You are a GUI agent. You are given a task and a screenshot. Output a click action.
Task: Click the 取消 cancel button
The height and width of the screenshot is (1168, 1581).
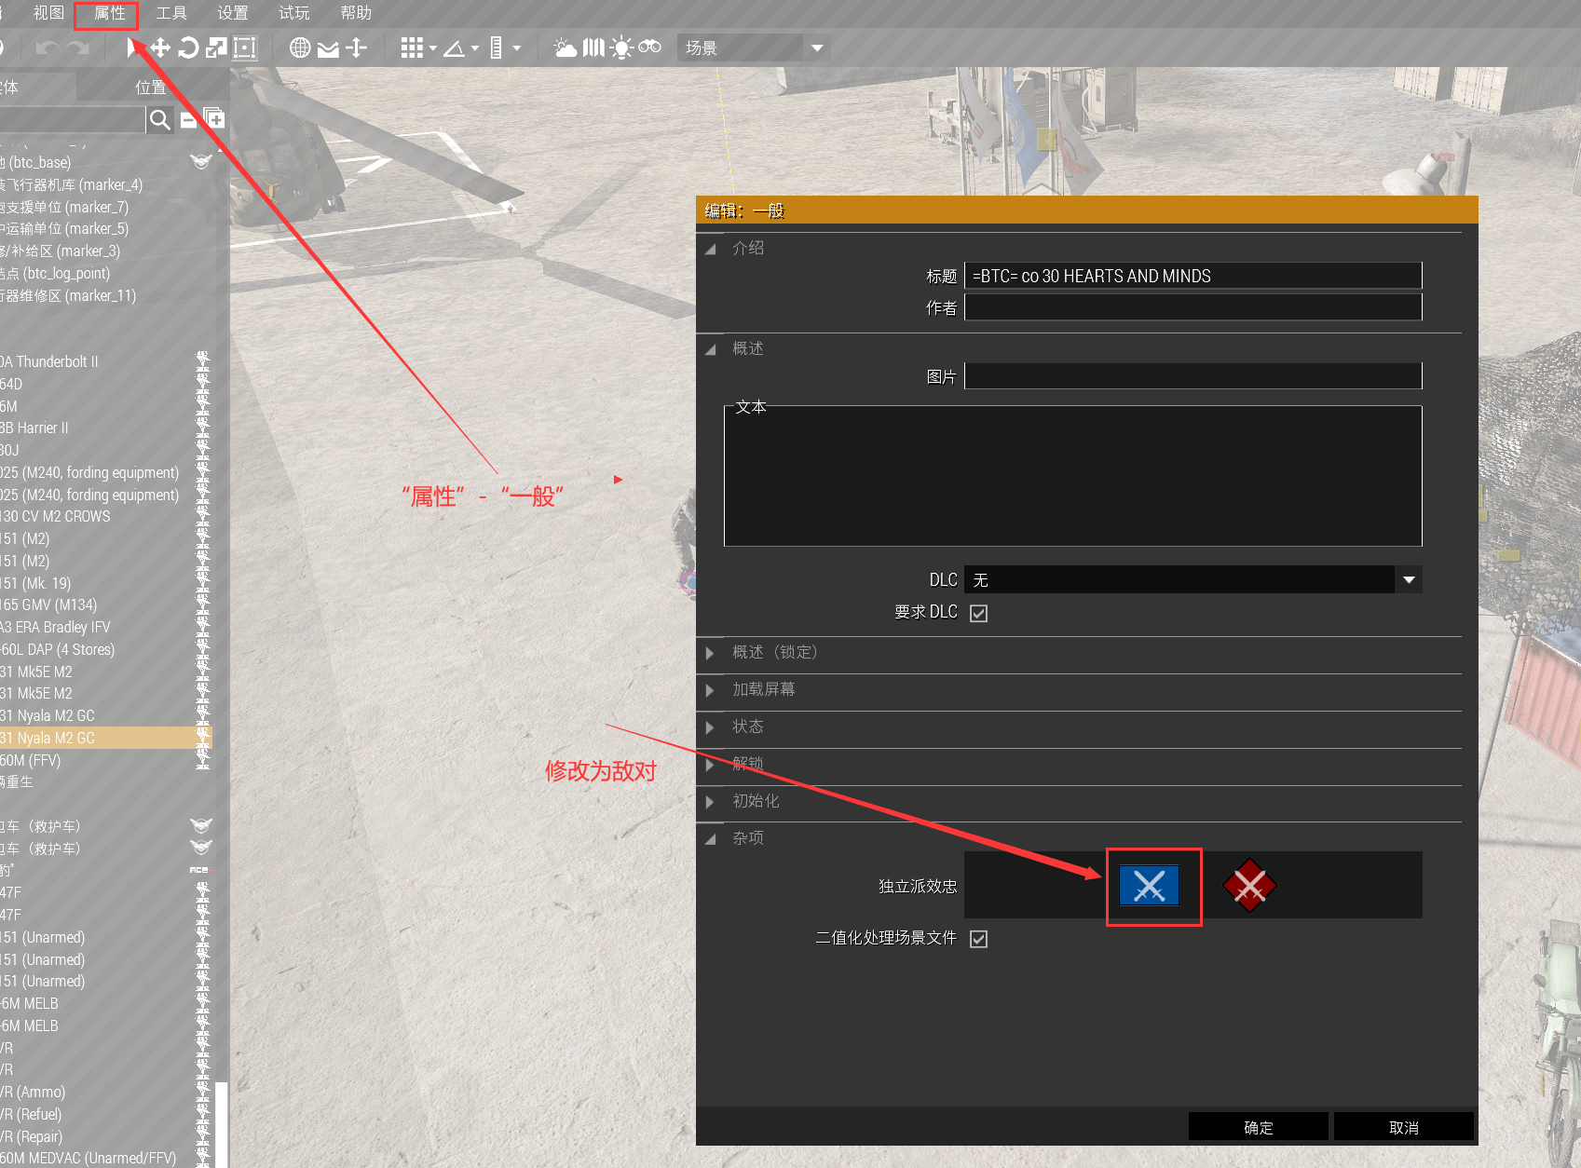point(1402,1126)
